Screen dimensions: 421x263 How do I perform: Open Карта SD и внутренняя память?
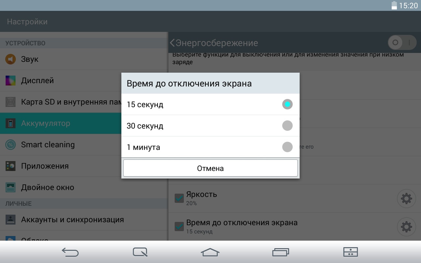(66, 102)
